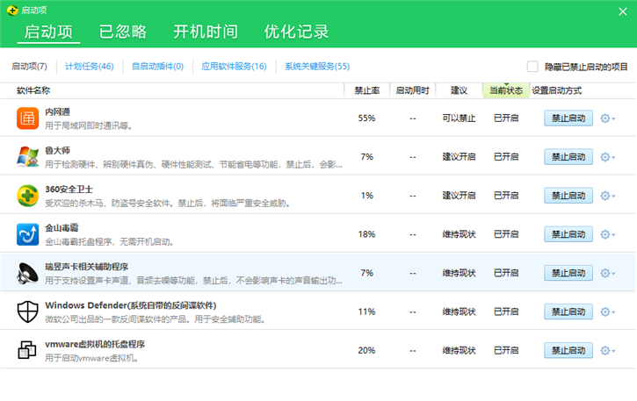Click the 鲁大师 app icon
Screen dimensions: 637x401
[28, 157]
